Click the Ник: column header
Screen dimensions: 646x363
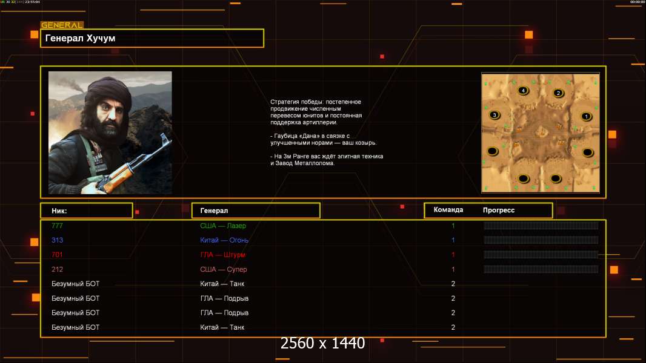(86, 211)
